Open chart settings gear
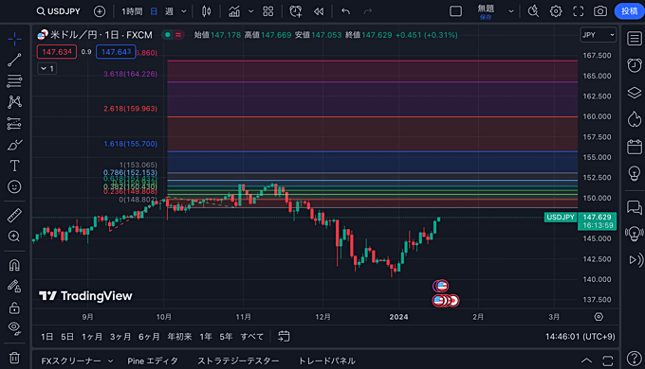The width and height of the screenshot is (645, 369). click(x=556, y=11)
